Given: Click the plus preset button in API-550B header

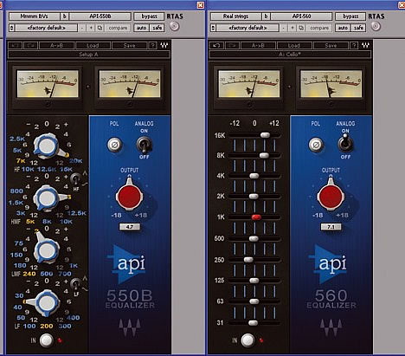Looking at the screenshot, I should pyautogui.click(x=91, y=28).
